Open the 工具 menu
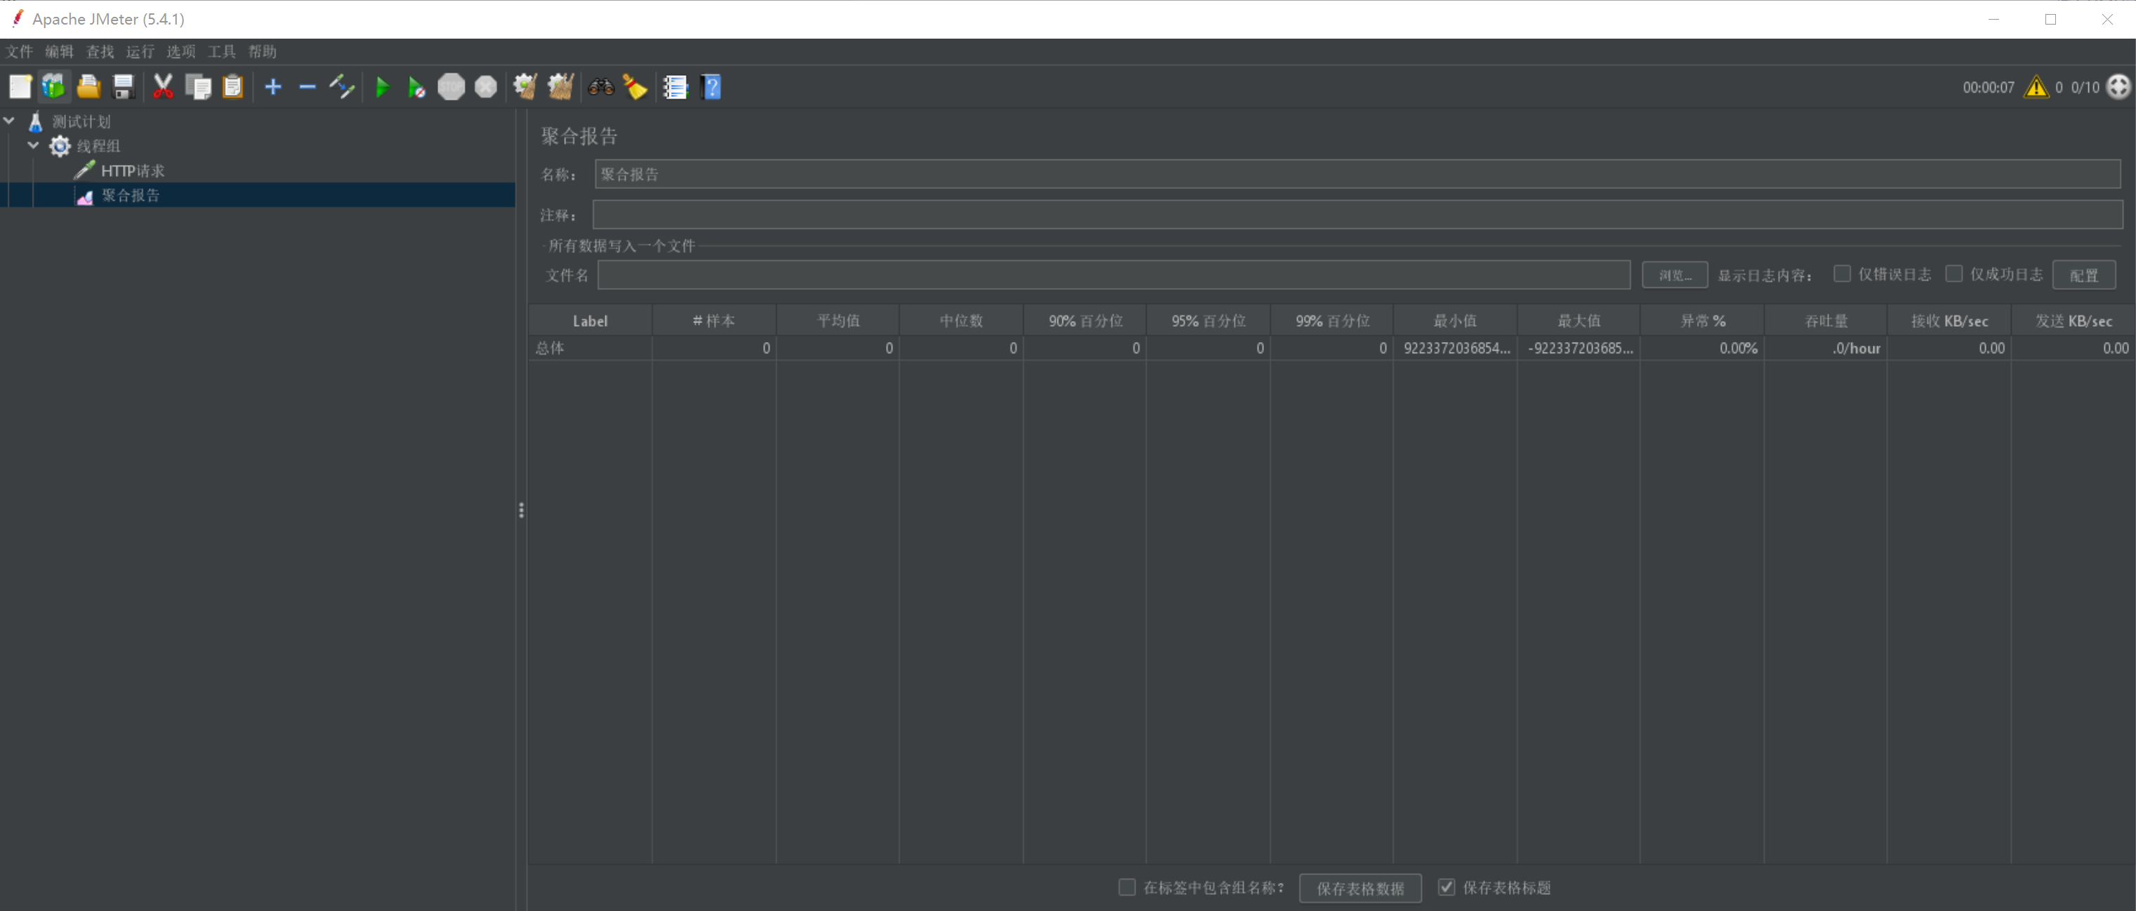 click(x=221, y=51)
